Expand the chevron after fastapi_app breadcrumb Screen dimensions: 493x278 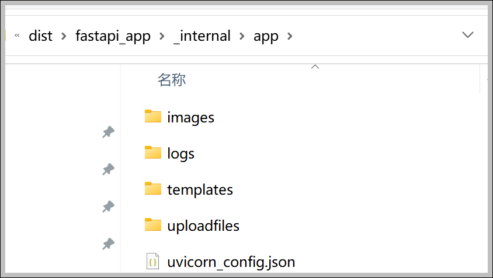[x=162, y=36]
